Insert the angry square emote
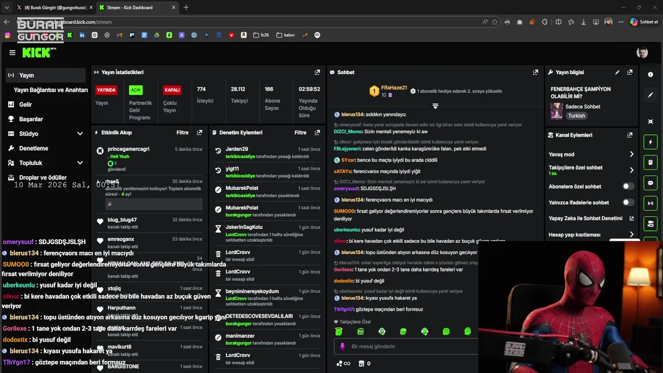 tap(361, 332)
